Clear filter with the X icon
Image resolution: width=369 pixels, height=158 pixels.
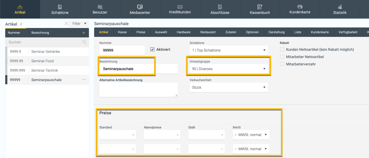pyautogui.click(x=66, y=24)
